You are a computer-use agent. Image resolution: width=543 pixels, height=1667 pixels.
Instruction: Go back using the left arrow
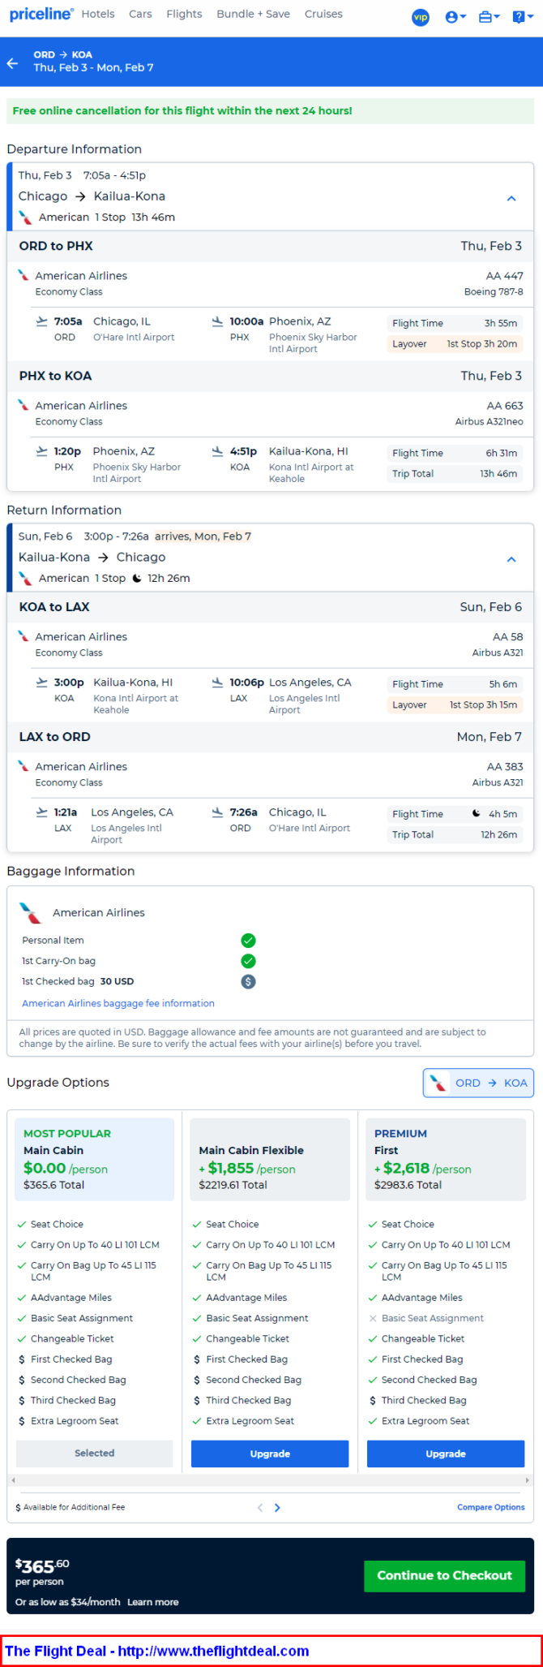[x=13, y=63]
